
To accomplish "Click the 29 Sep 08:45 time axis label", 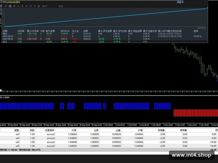I will (13, 125).
